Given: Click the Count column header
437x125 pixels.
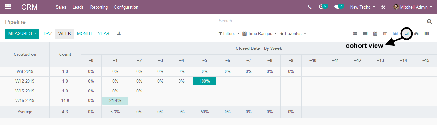Looking at the screenshot, I should point(65,55).
